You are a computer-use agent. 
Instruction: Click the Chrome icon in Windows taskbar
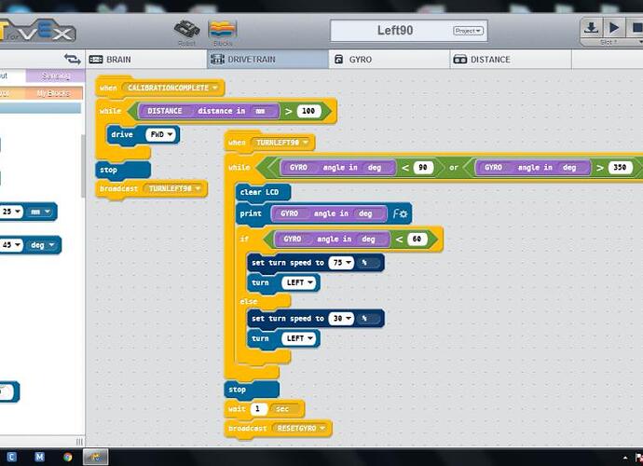coord(67,457)
